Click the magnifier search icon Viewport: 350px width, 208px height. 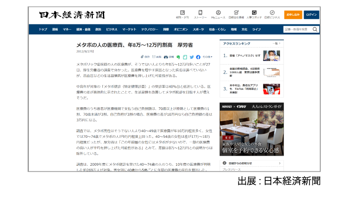click(x=315, y=29)
